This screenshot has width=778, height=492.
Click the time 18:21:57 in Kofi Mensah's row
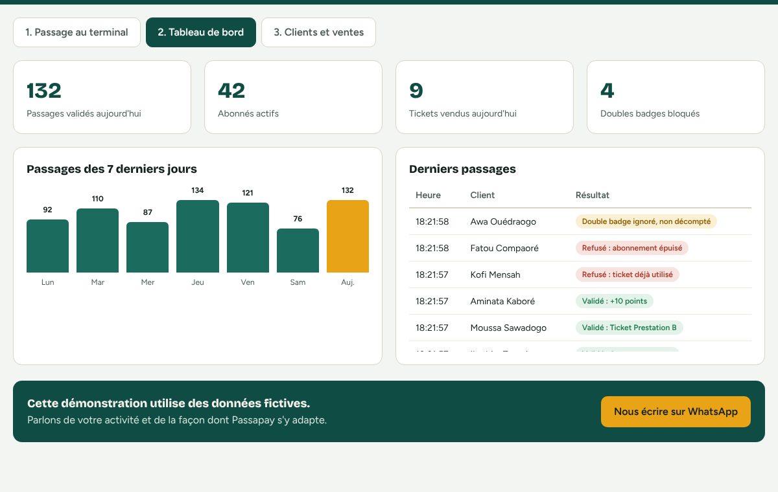tap(432, 274)
